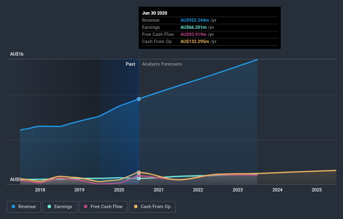Select the 2021 x-axis label
343x219 pixels.
coord(159,190)
